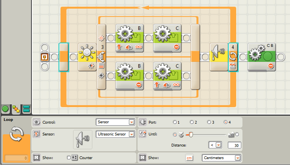The width and height of the screenshot is (290, 165).
Task: Enable the Counter checkbox
Action: coord(69,158)
